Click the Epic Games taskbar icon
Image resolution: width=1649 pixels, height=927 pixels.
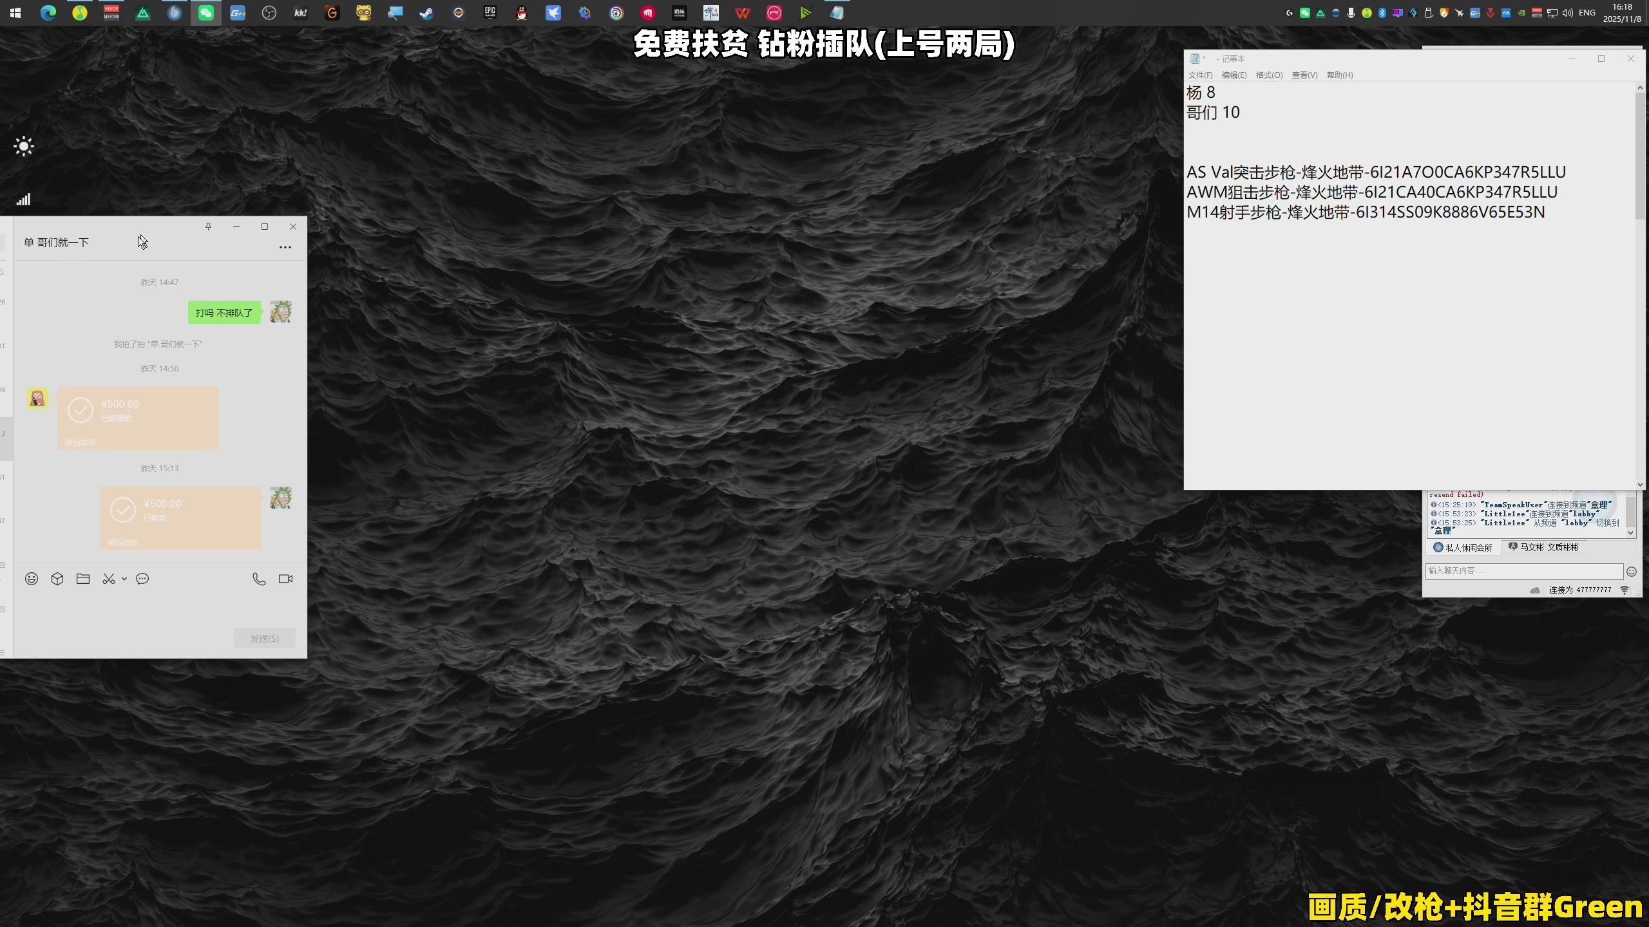490,13
